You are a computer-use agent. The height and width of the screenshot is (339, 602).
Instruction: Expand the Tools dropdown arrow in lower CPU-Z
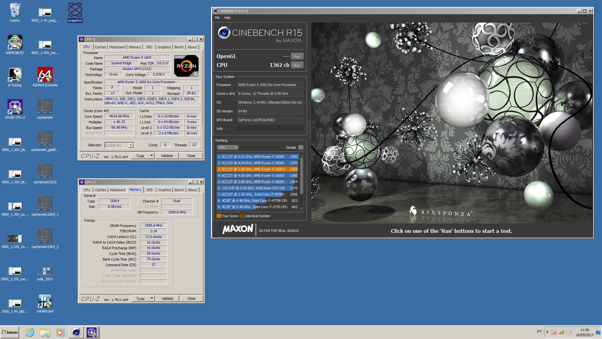(x=152, y=299)
